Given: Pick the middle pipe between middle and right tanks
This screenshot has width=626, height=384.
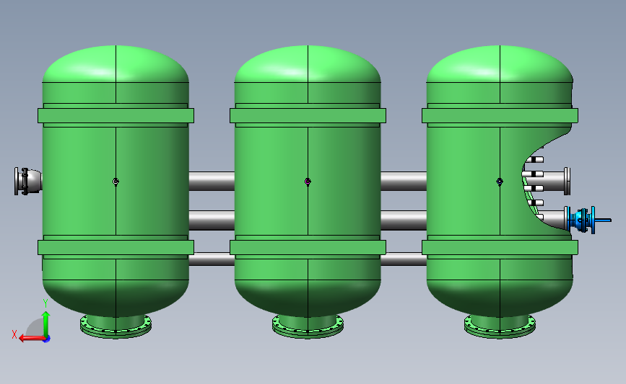Looking at the screenshot, I should pos(404,220).
